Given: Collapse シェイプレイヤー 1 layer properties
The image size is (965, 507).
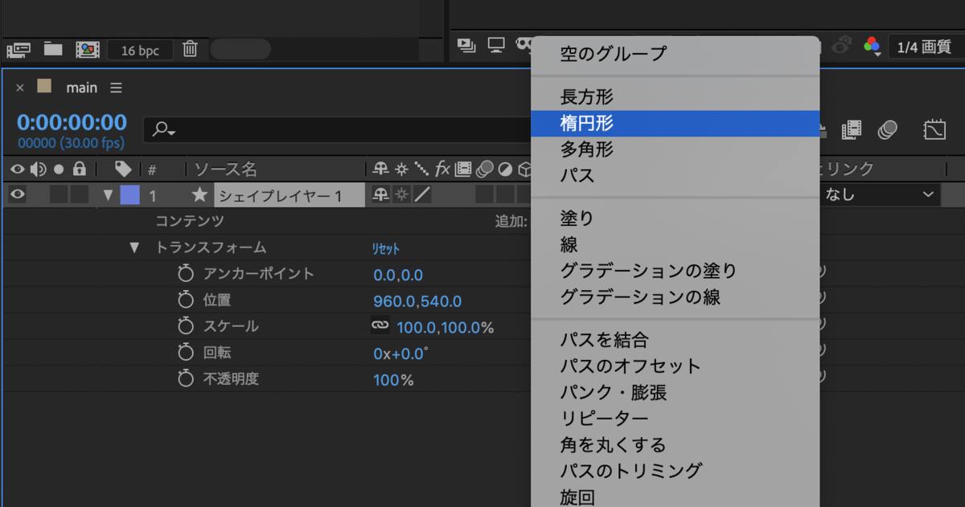Looking at the screenshot, I should coord(108,195).
